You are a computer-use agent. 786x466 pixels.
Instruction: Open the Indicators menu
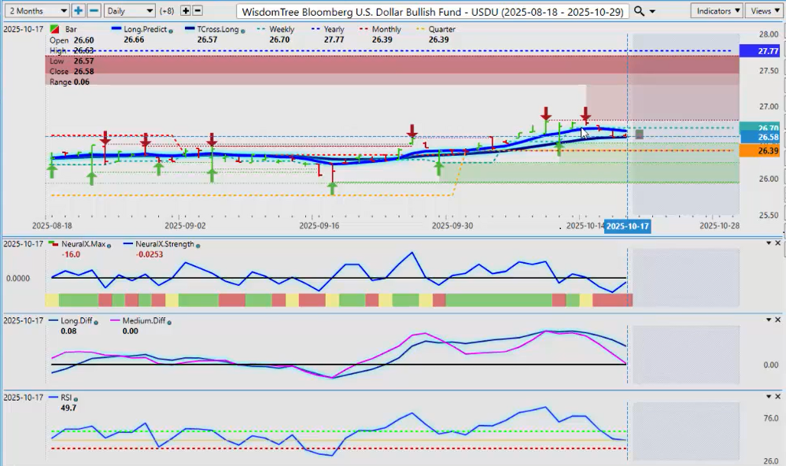click(x=717, y=11)
